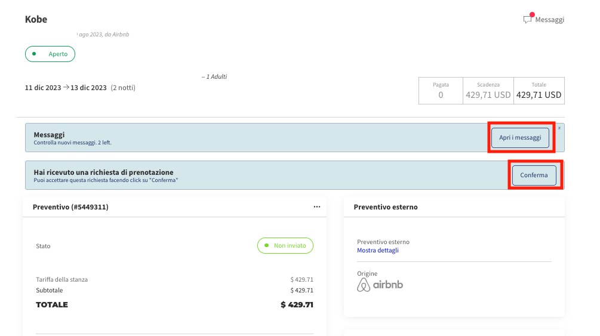Open Mostra dettagli link
The height and width of the screenshot is (336, 600).
click(378, 250)
